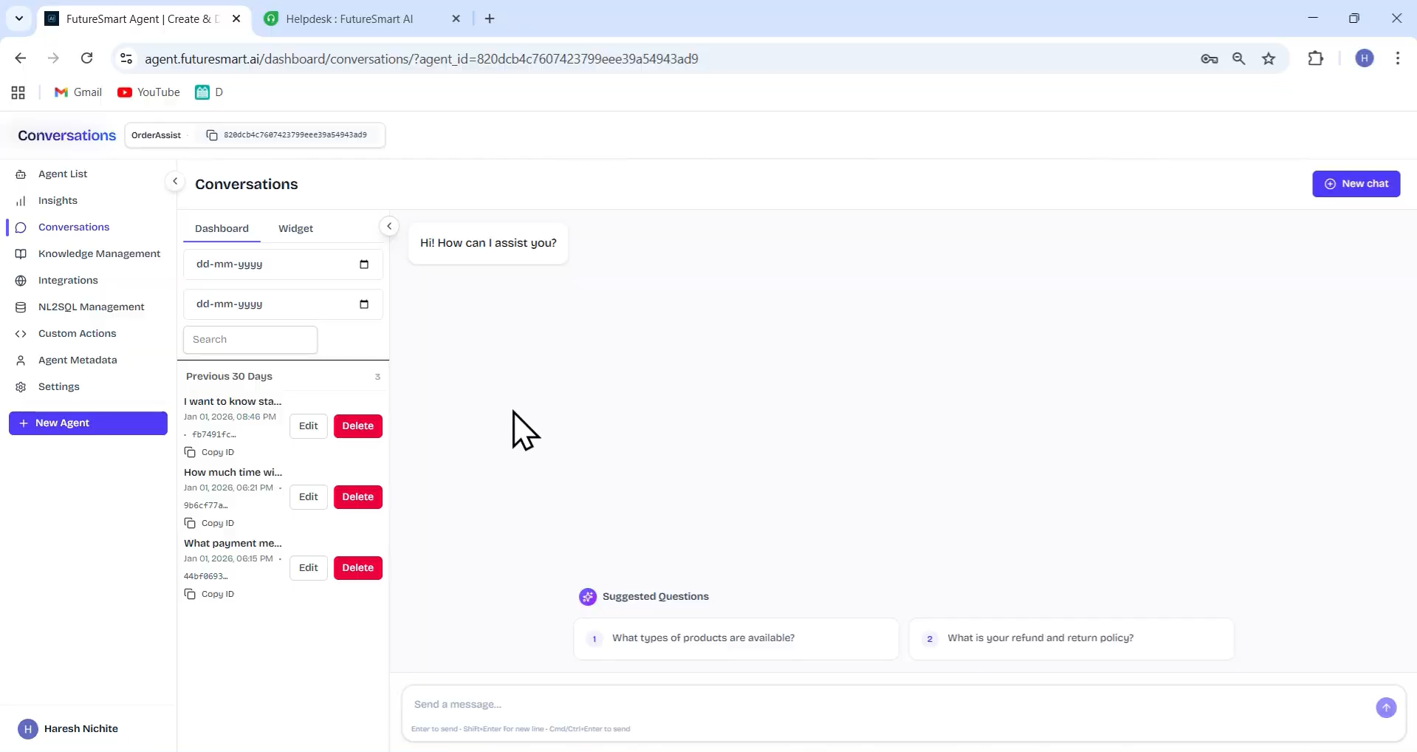Open Settings from the sidebar
1417x752 pixels.
tap(58, 386)
